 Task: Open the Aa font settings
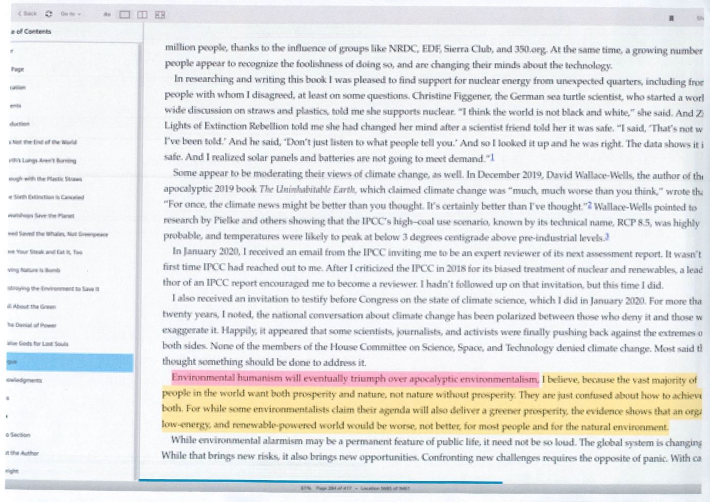107,14
